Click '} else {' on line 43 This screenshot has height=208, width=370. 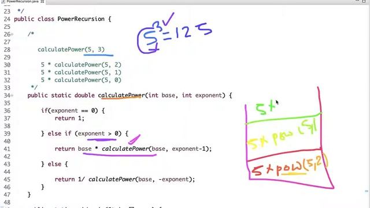pos(54,164)
